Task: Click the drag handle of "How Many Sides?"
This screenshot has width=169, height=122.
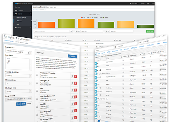Action: coord(37,114)
